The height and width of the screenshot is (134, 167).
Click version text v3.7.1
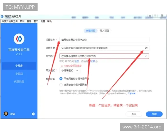(19, 54)
